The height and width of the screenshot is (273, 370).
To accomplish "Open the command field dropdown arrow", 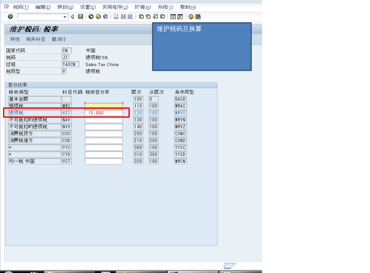I will tap(65, 17).
